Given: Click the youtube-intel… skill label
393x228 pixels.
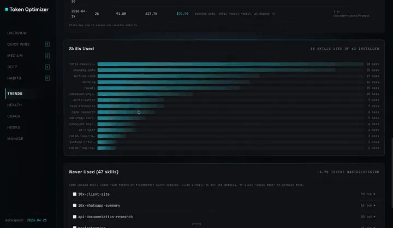Looking at the screenshot, I should pos(82,142).
